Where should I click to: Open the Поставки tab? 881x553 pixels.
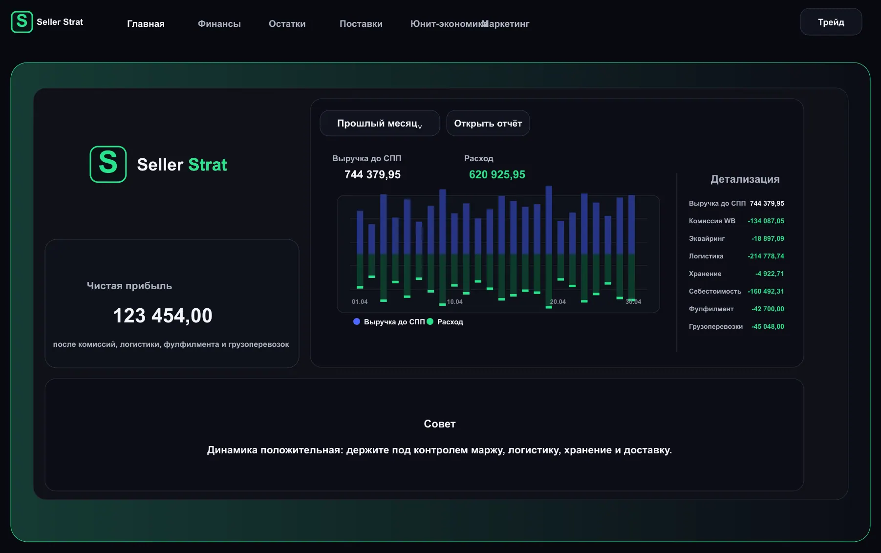(x=361, y=23)
